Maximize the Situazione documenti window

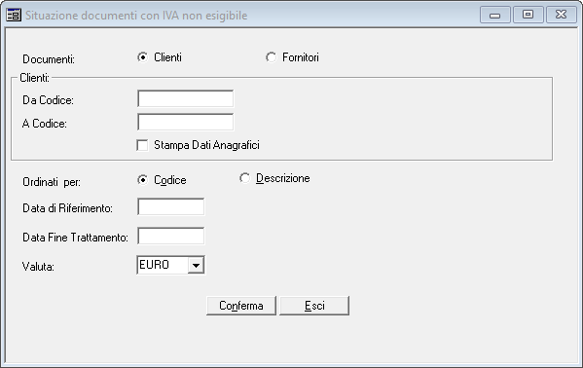528,15
